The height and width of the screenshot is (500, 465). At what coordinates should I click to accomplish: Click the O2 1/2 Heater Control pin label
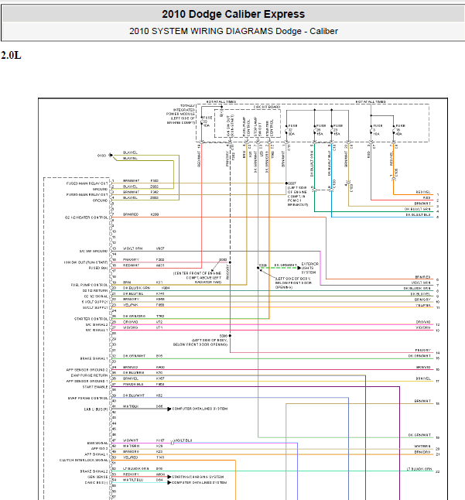click(87, 217)
